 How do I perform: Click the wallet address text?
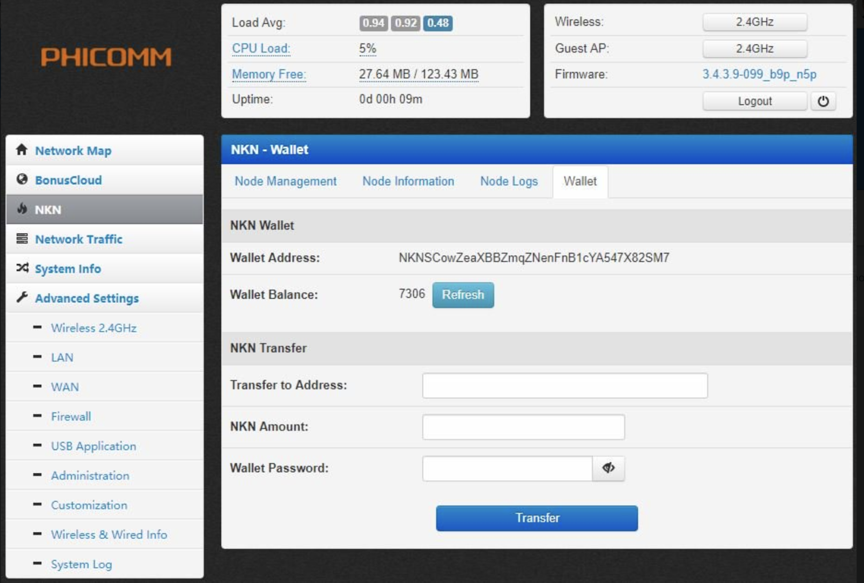(534, 258)
